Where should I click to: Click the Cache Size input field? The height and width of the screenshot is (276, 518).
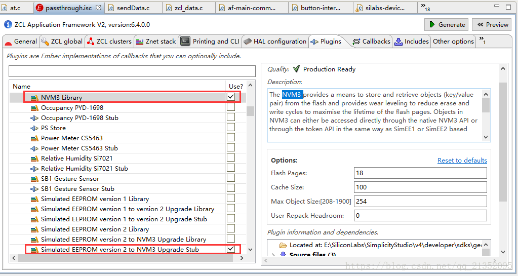(x=420, y=187)
